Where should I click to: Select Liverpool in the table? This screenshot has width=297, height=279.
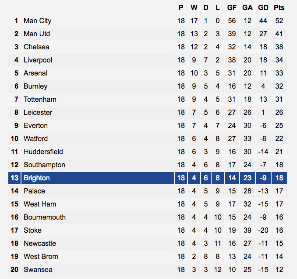38,60
